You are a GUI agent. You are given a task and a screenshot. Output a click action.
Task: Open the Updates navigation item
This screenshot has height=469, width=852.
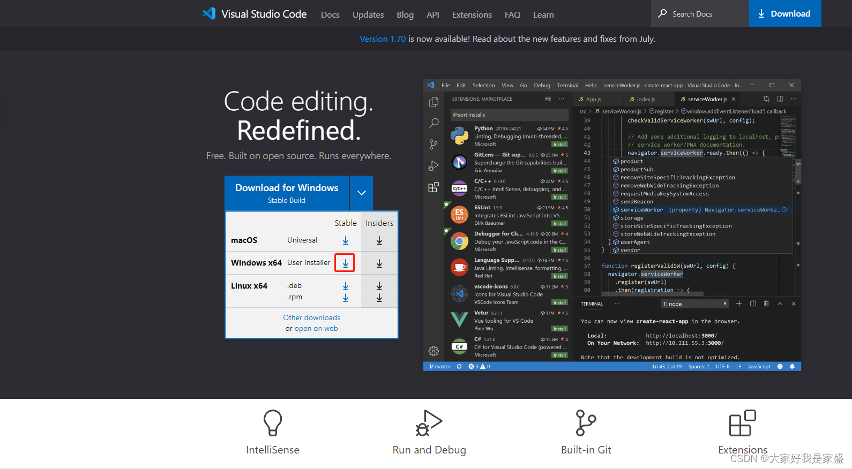(x=368, y=15)
